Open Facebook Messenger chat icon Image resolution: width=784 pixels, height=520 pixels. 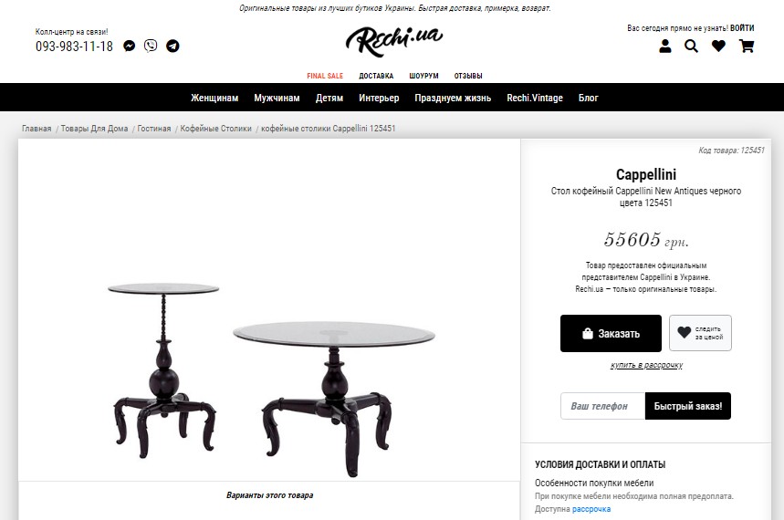tap(130, 46)
